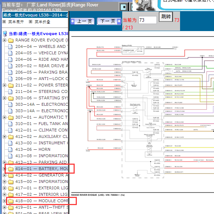Select 417—02 INTERIOR LIG folder
This screenshot has width=214, height=214.
[42, 194]
